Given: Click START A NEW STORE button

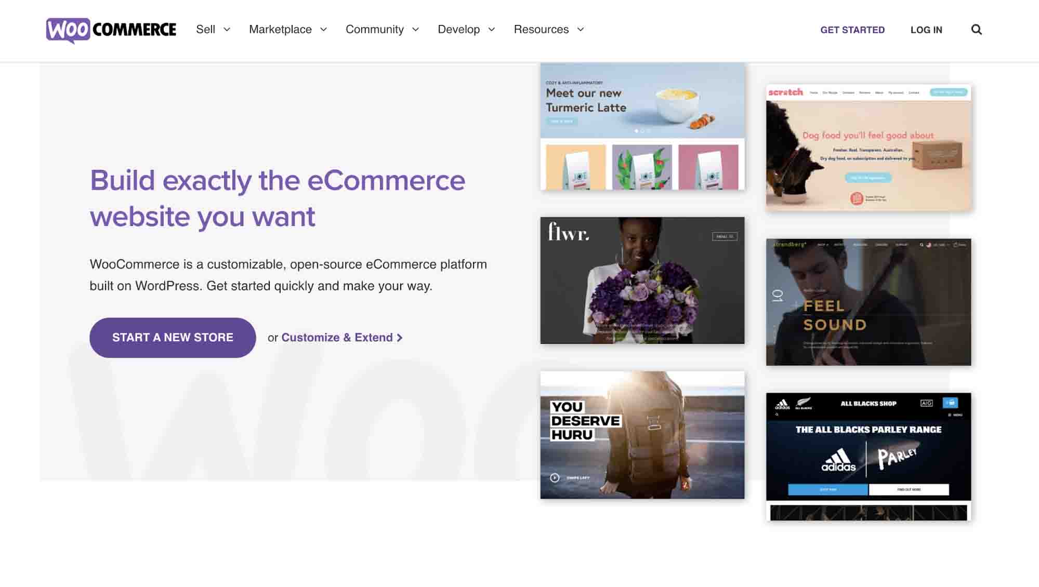Looking at the screenshot, I should pos(173,337).
